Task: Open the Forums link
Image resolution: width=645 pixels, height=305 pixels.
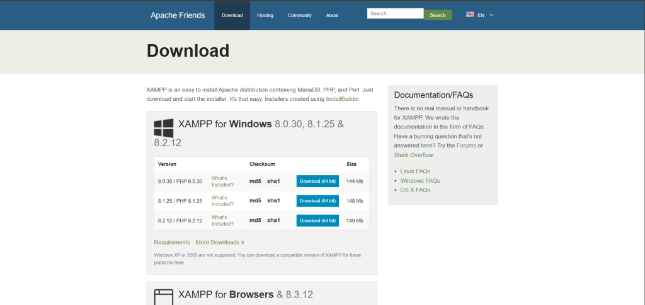Action: click(466, 146)
